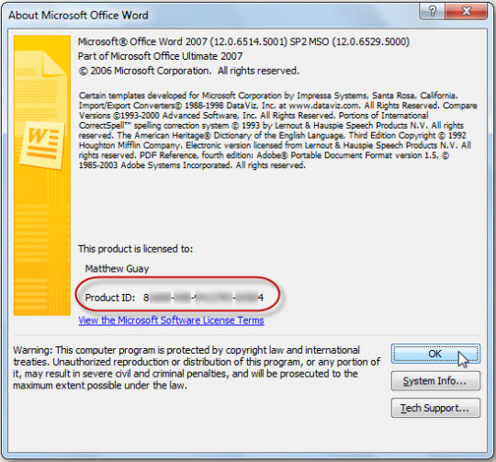496x462 pixels.
Task: Close the About Microsoft Office Word dialog
Action: 466,12
